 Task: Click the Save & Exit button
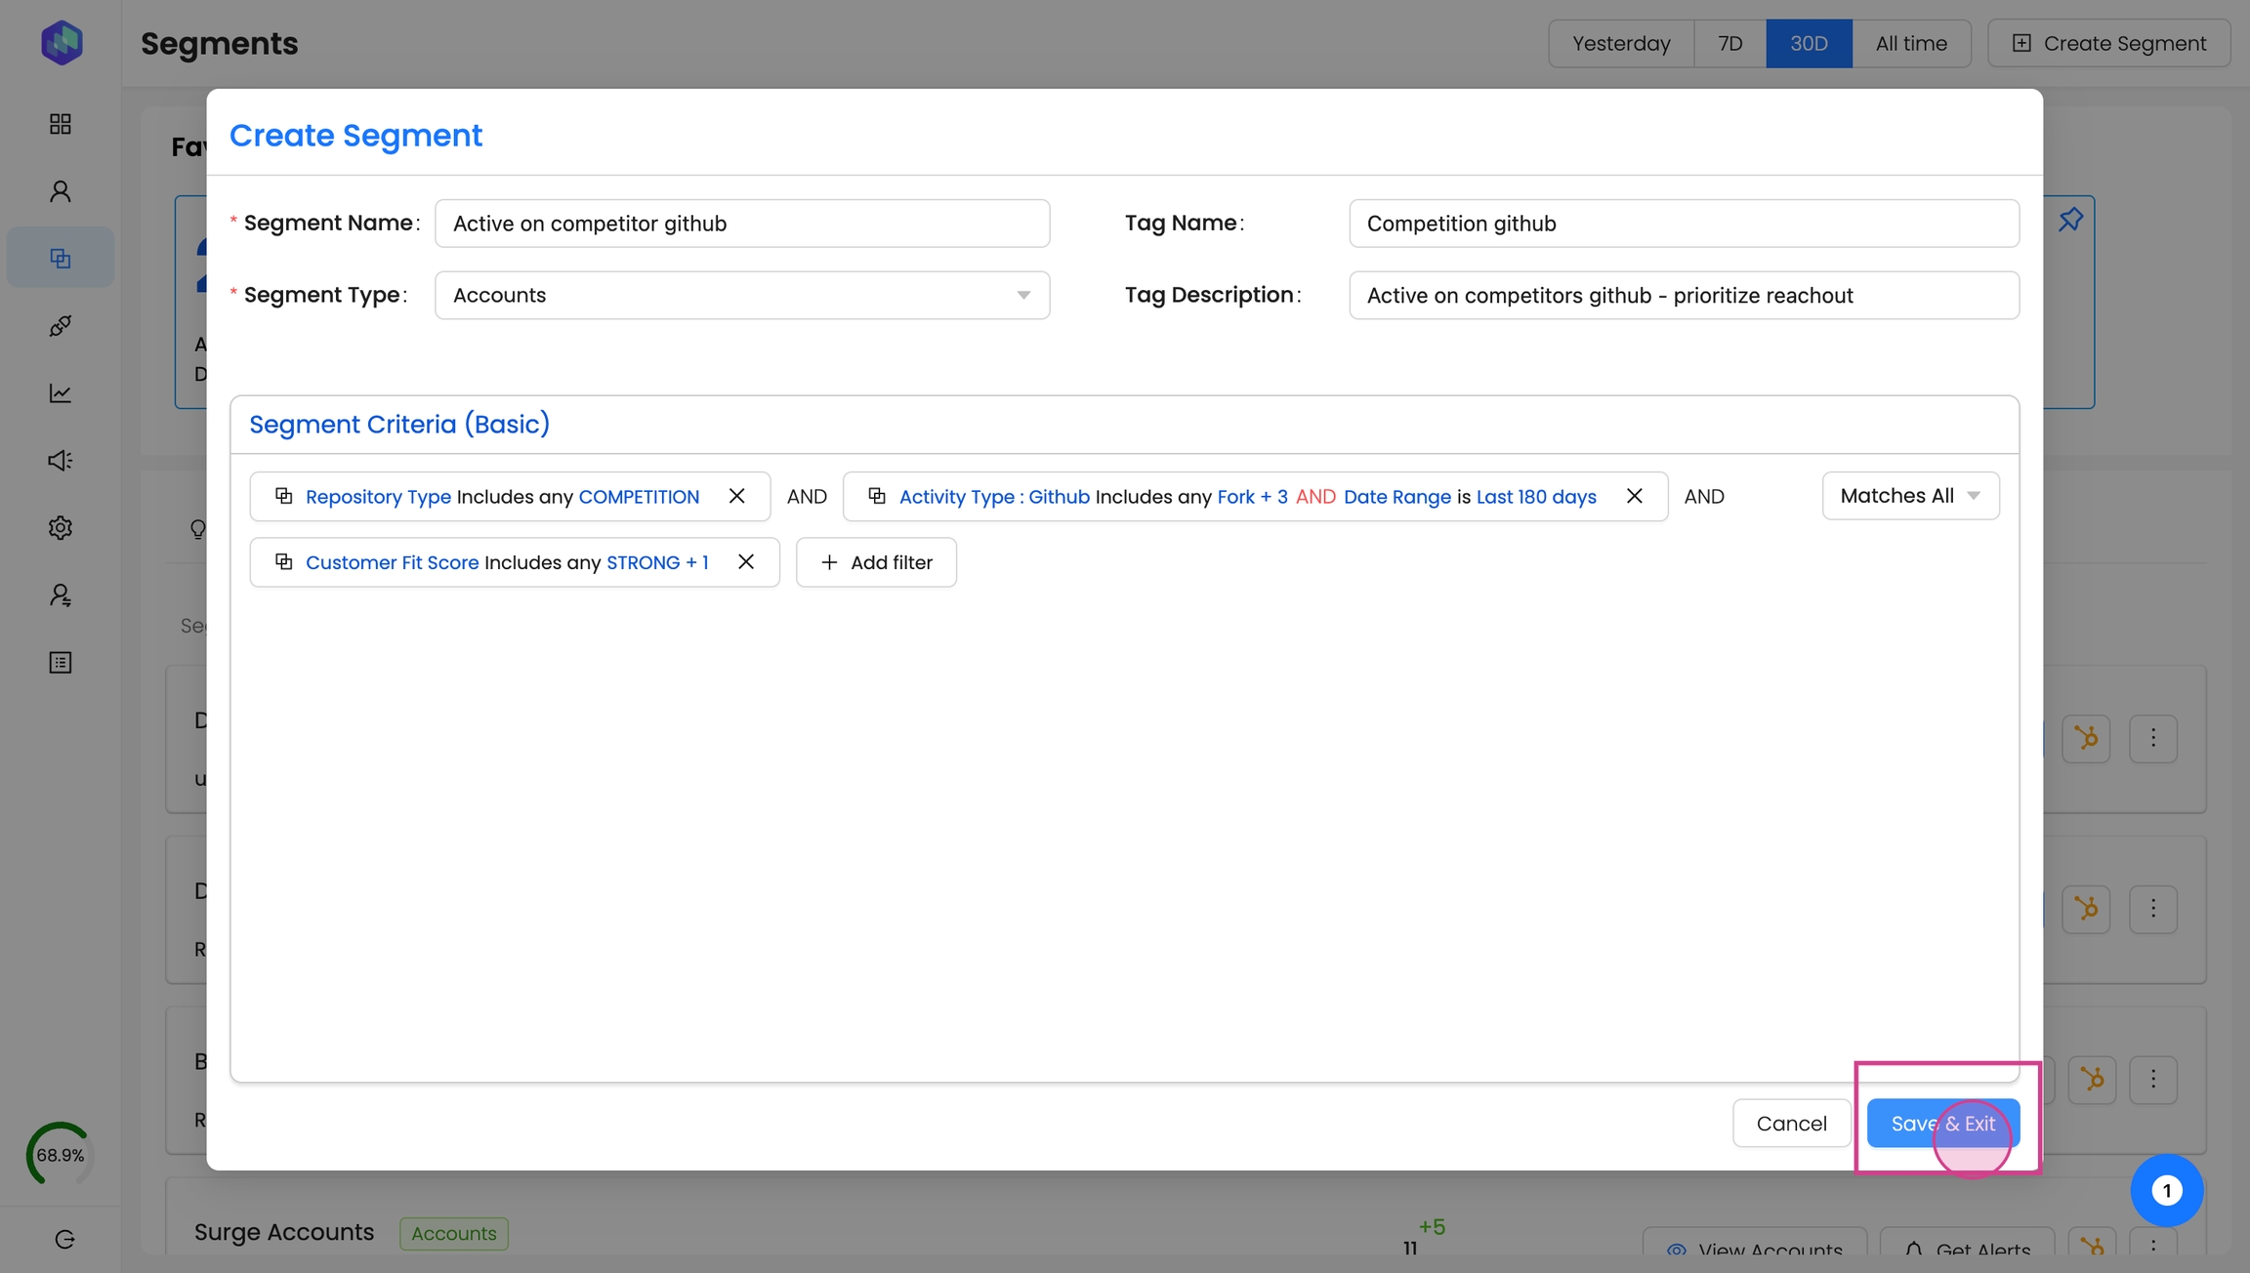click(1942, 1124)
